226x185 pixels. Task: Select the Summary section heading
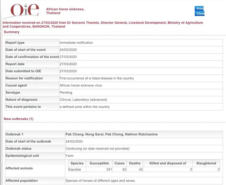(x=12, y=32)
